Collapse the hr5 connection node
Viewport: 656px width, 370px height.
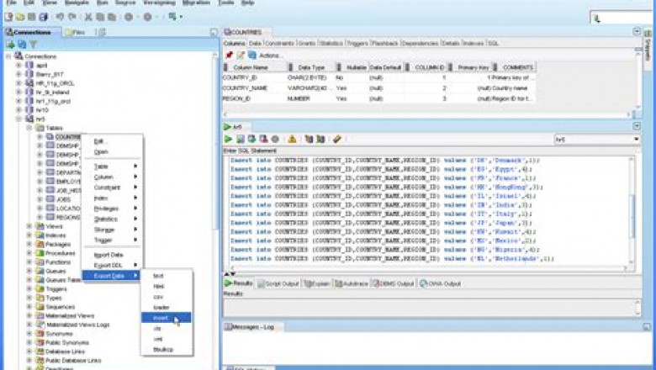19,119
